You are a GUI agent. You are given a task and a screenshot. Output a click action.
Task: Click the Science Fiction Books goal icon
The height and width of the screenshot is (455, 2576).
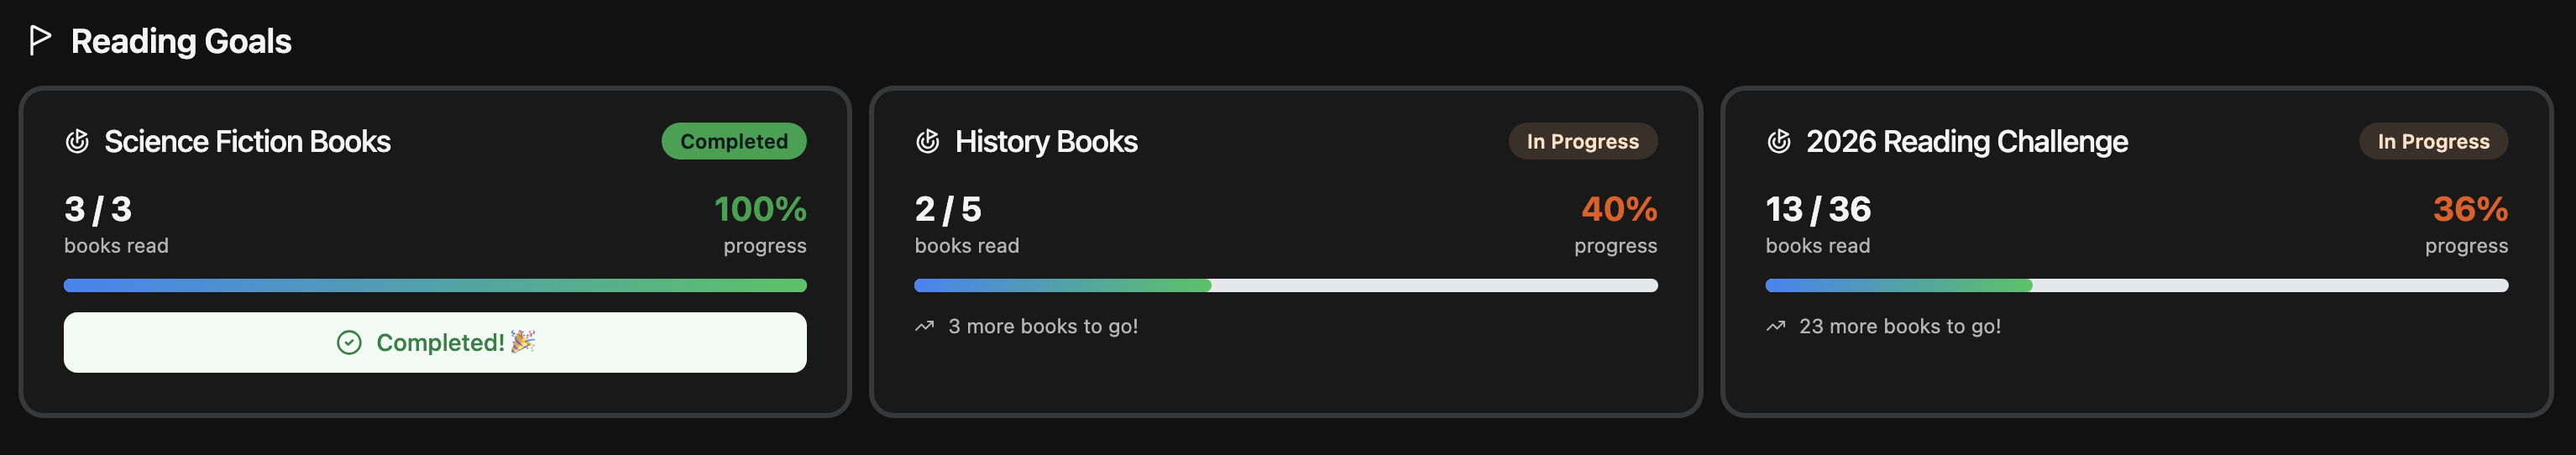(x=77, y=142)
